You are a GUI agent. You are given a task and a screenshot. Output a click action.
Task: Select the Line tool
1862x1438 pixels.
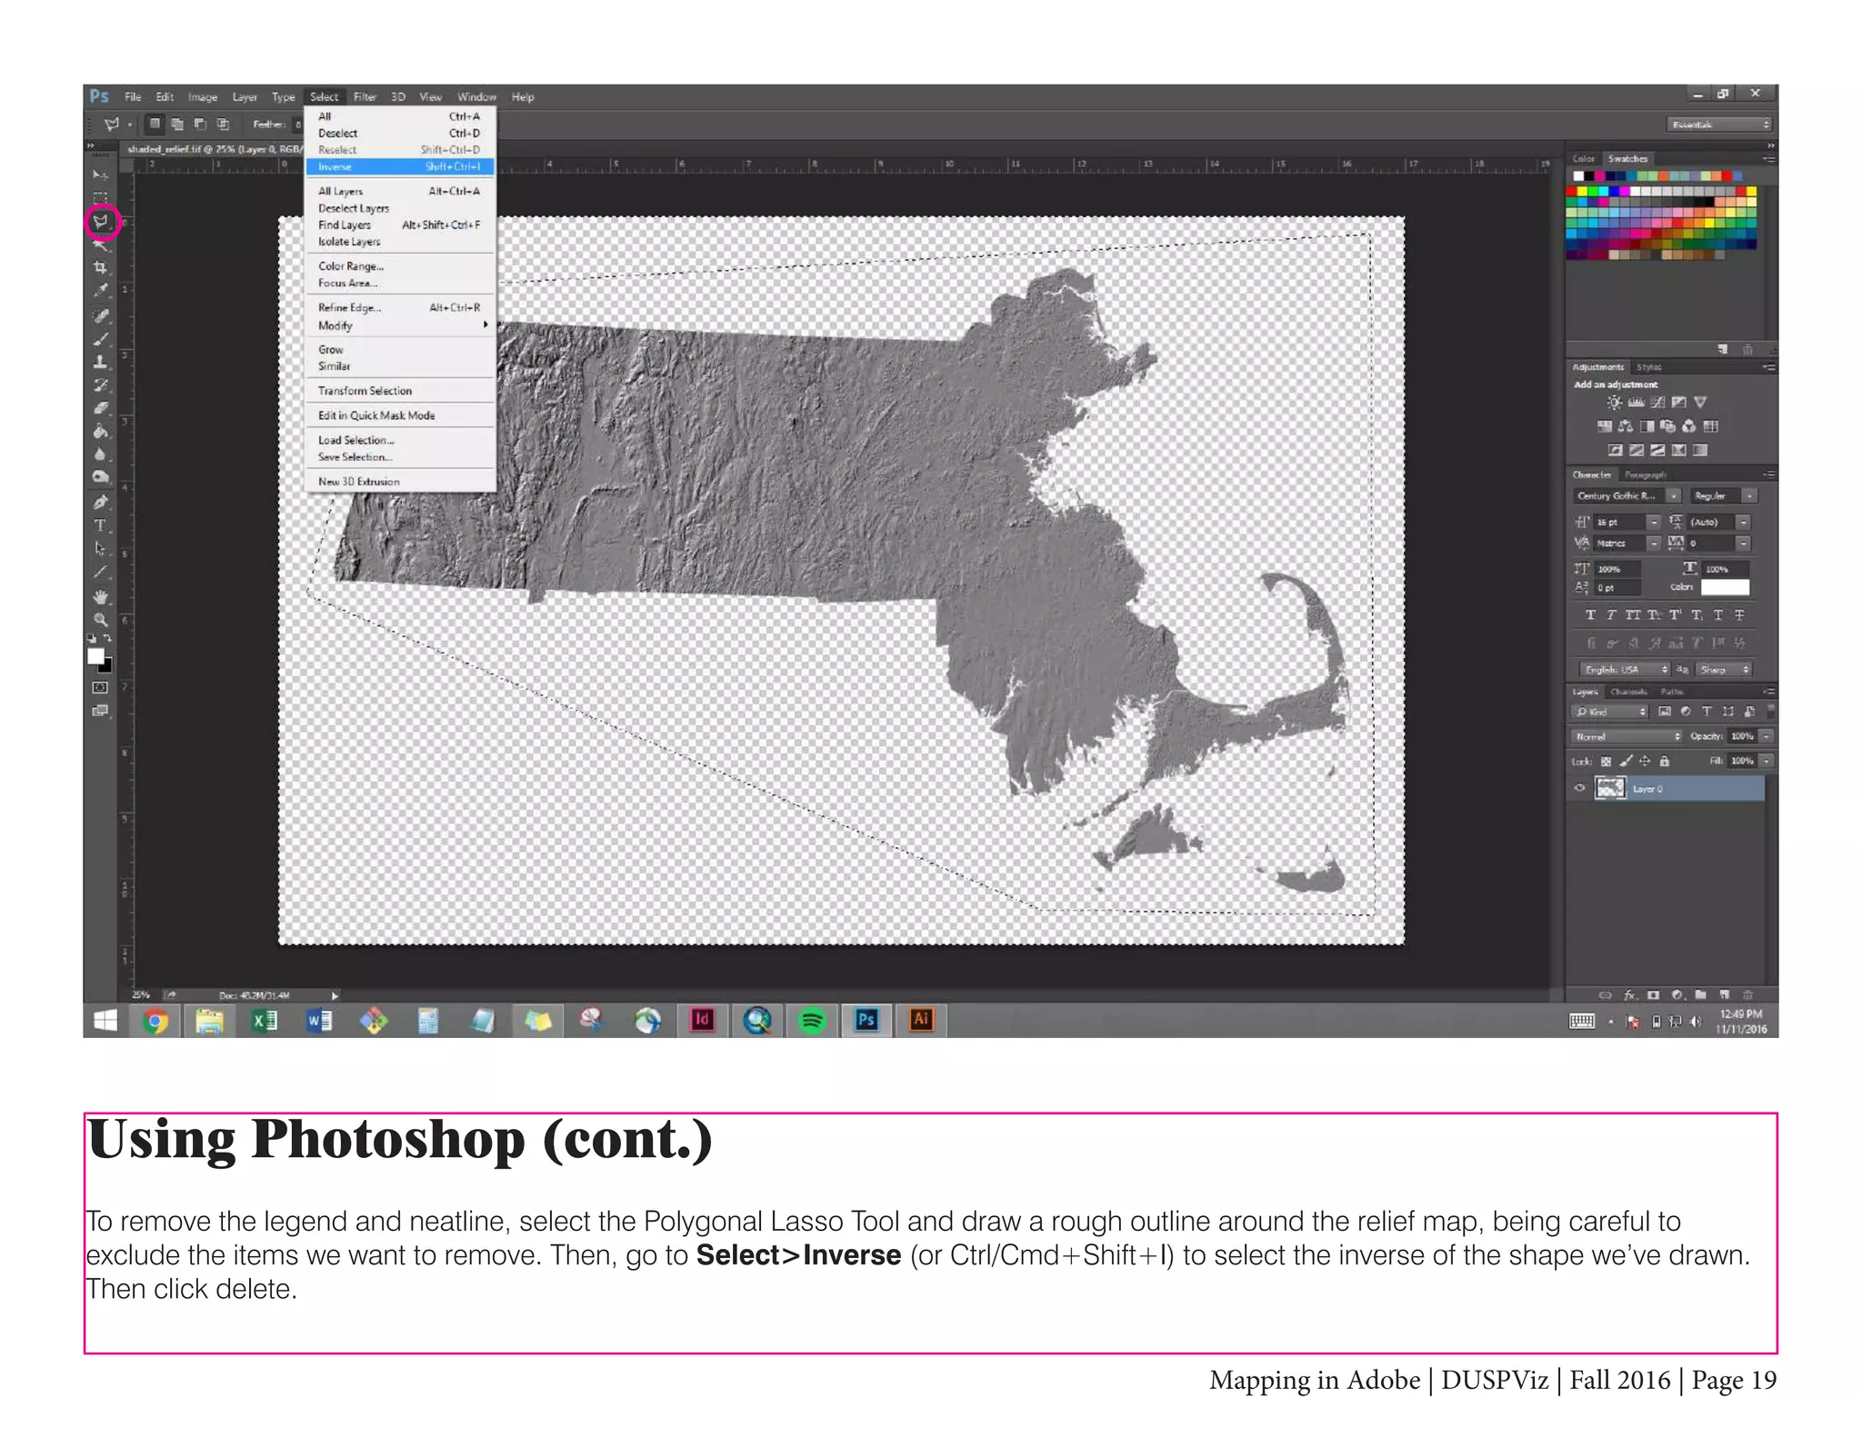click(100, 573)
